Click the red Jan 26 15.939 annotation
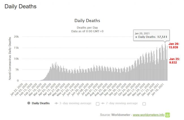 [x=174, y=45]
